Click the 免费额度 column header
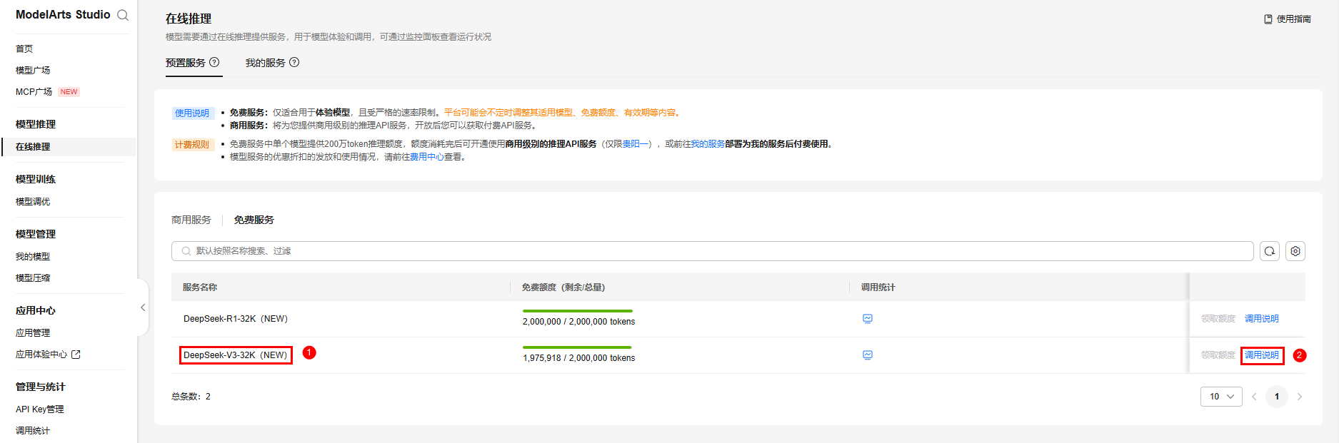The height and width of the screenshot is (443, 1339). pyautogui.click(x=563, y=287)
